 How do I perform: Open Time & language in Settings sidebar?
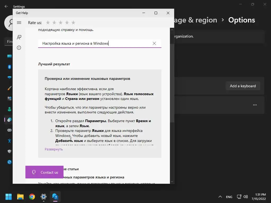tap(10, 120)
